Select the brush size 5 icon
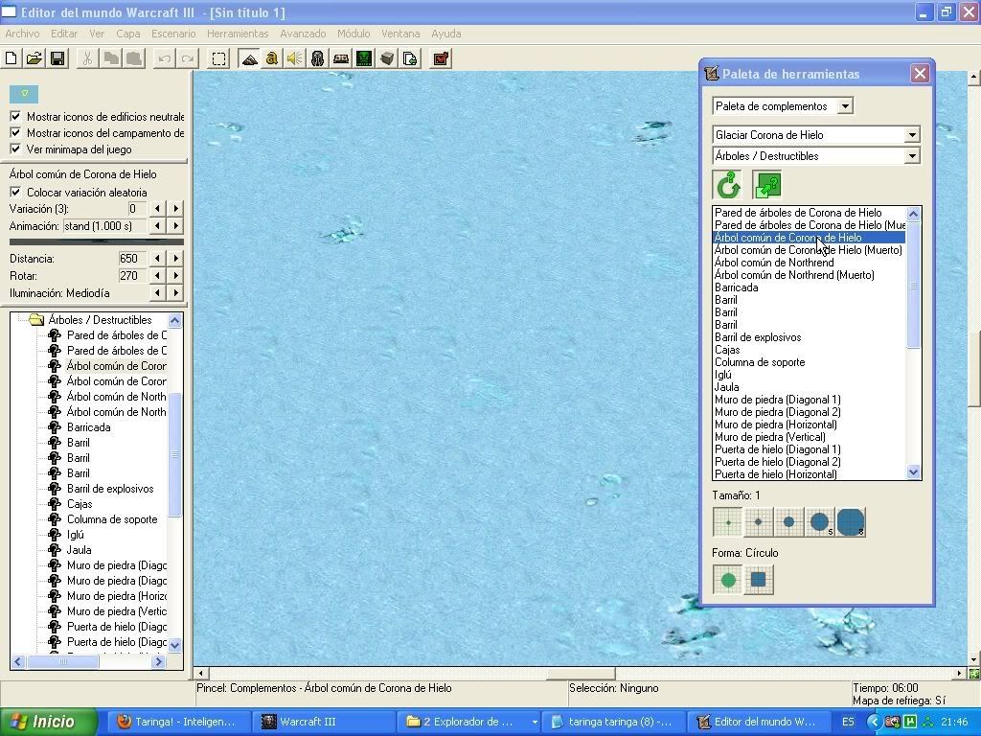The width and height of the screenshot is (981, 736). 820,522
